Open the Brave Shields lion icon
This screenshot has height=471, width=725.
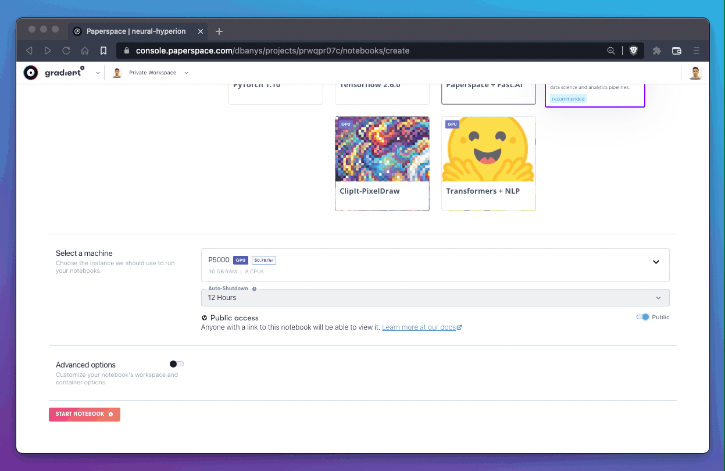(634, 51)
